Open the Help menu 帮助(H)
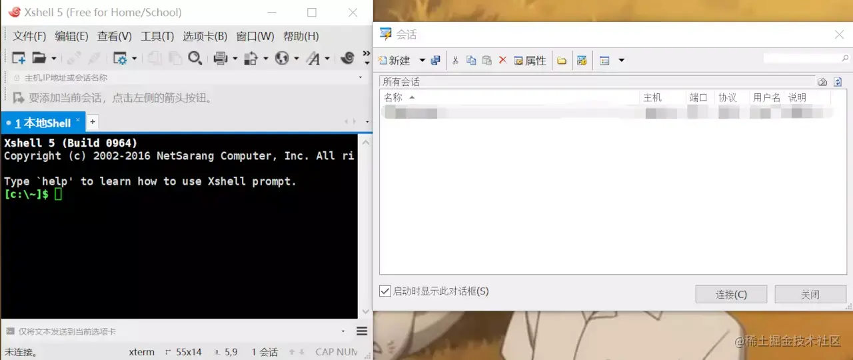The width and height of the screenshot is (853, 360). pos(301,36)
